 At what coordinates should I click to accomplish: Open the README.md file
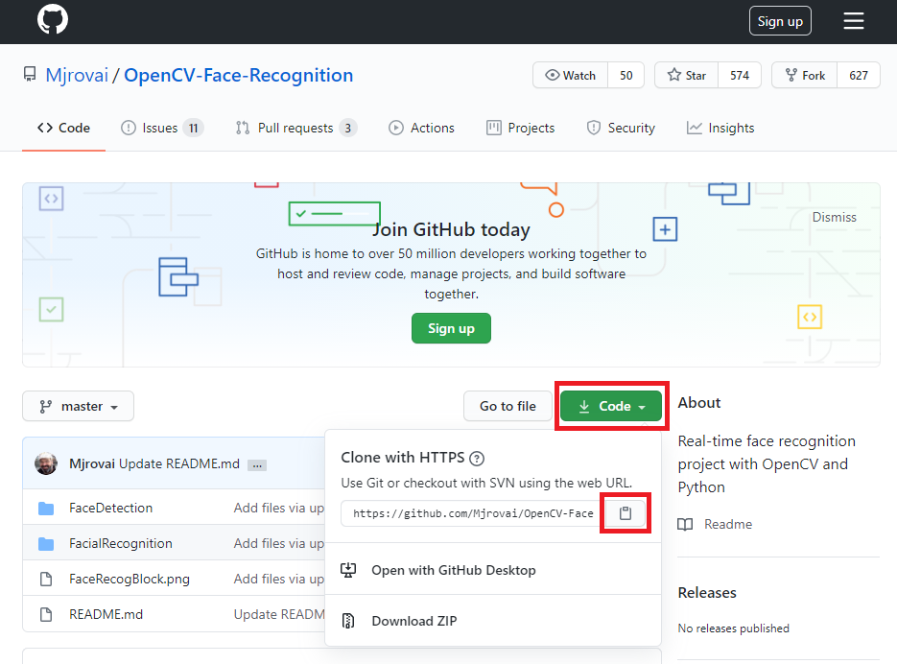[106, 615]
